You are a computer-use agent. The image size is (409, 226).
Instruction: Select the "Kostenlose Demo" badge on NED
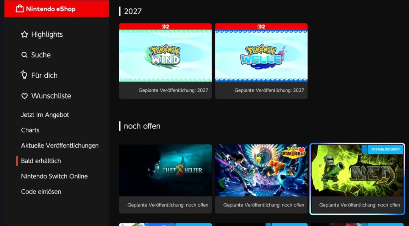click(x=384, y=150)
